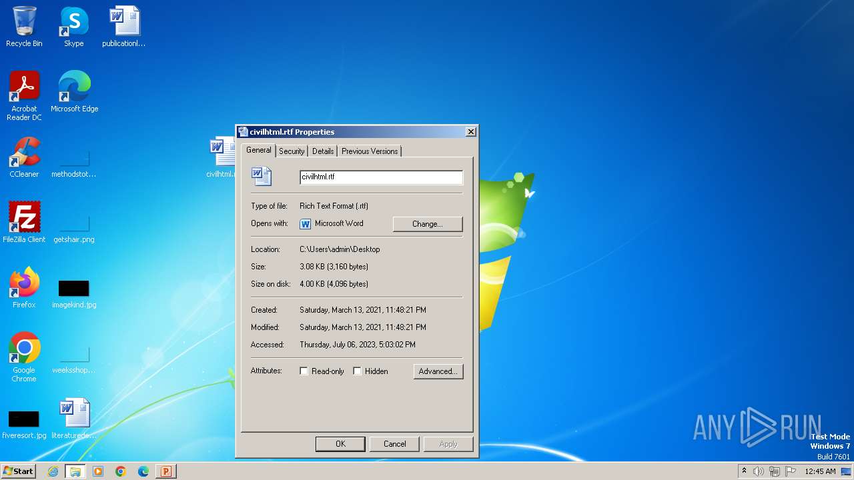The height and width of the screenshot is (480, 854).
Task: Switch to the Details tab
Action: click(x=323, y=151)
